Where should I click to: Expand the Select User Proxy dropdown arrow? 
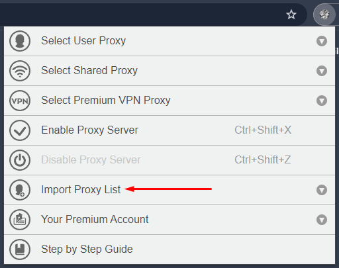322,41
